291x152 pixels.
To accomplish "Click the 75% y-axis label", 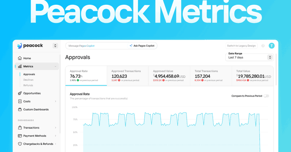I will pyautogui.click(x=75, y=119).
